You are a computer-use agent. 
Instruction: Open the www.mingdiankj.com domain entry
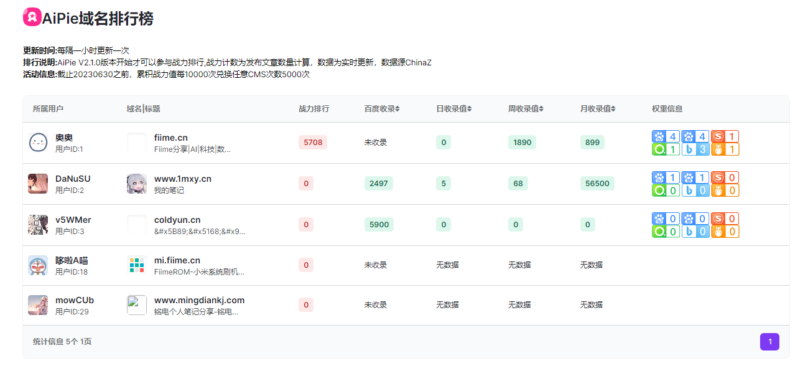tap(200, 300)
